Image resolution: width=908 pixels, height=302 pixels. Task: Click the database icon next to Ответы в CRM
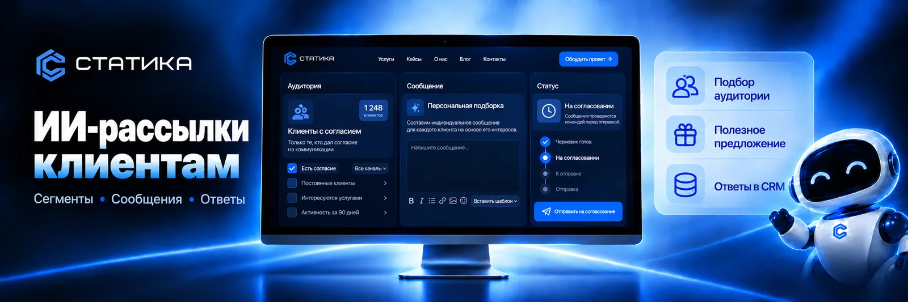point(686,184)
